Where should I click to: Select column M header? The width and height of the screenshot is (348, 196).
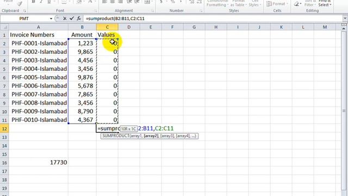(x=325, y=27)
